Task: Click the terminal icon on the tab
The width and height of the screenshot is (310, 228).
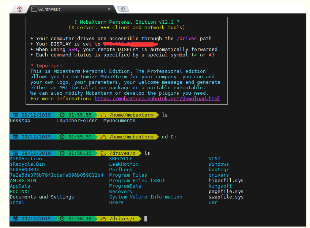Action: 34,9
